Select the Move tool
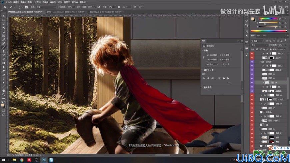This screenshot has width=290, height=163. [x=4, y=16]
